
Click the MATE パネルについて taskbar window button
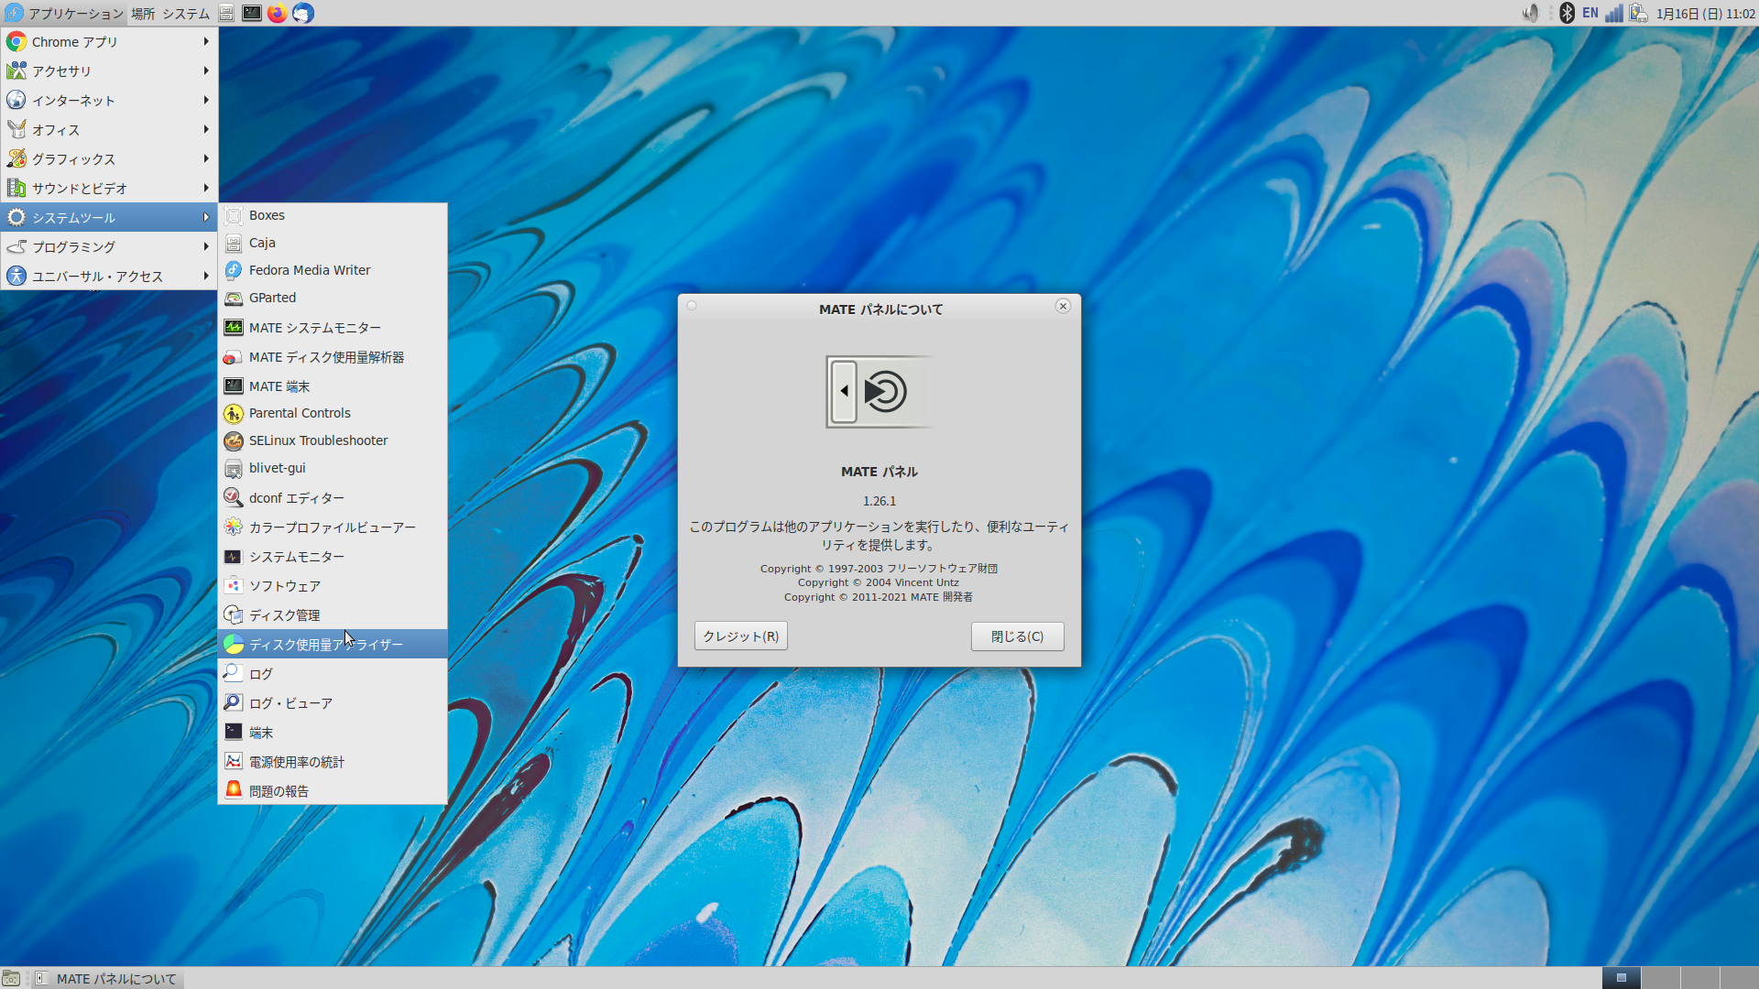coord(108,978)
